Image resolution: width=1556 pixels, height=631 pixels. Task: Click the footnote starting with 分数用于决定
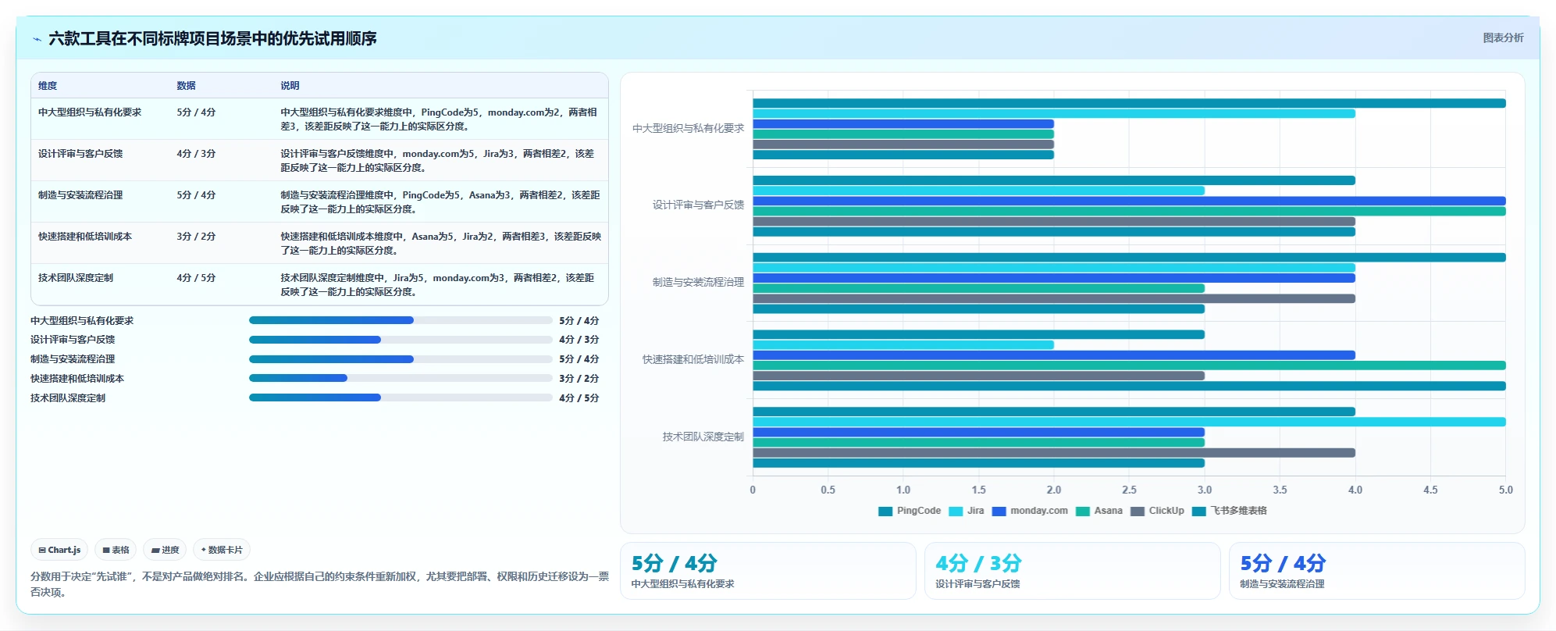point(319,584)
